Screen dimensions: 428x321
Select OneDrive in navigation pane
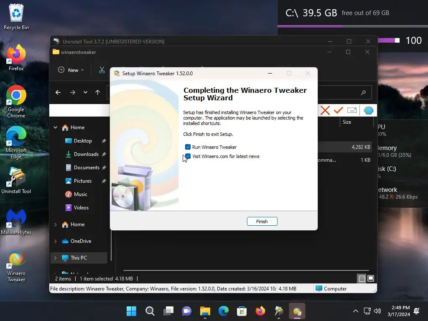tap(81, 241)
